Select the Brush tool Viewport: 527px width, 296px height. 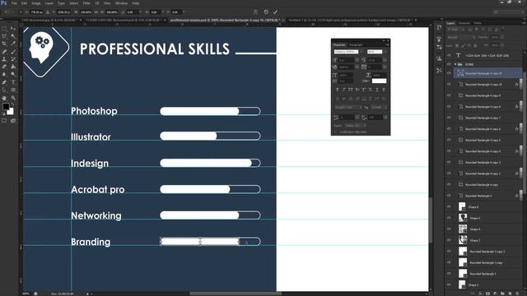[13, 52]
